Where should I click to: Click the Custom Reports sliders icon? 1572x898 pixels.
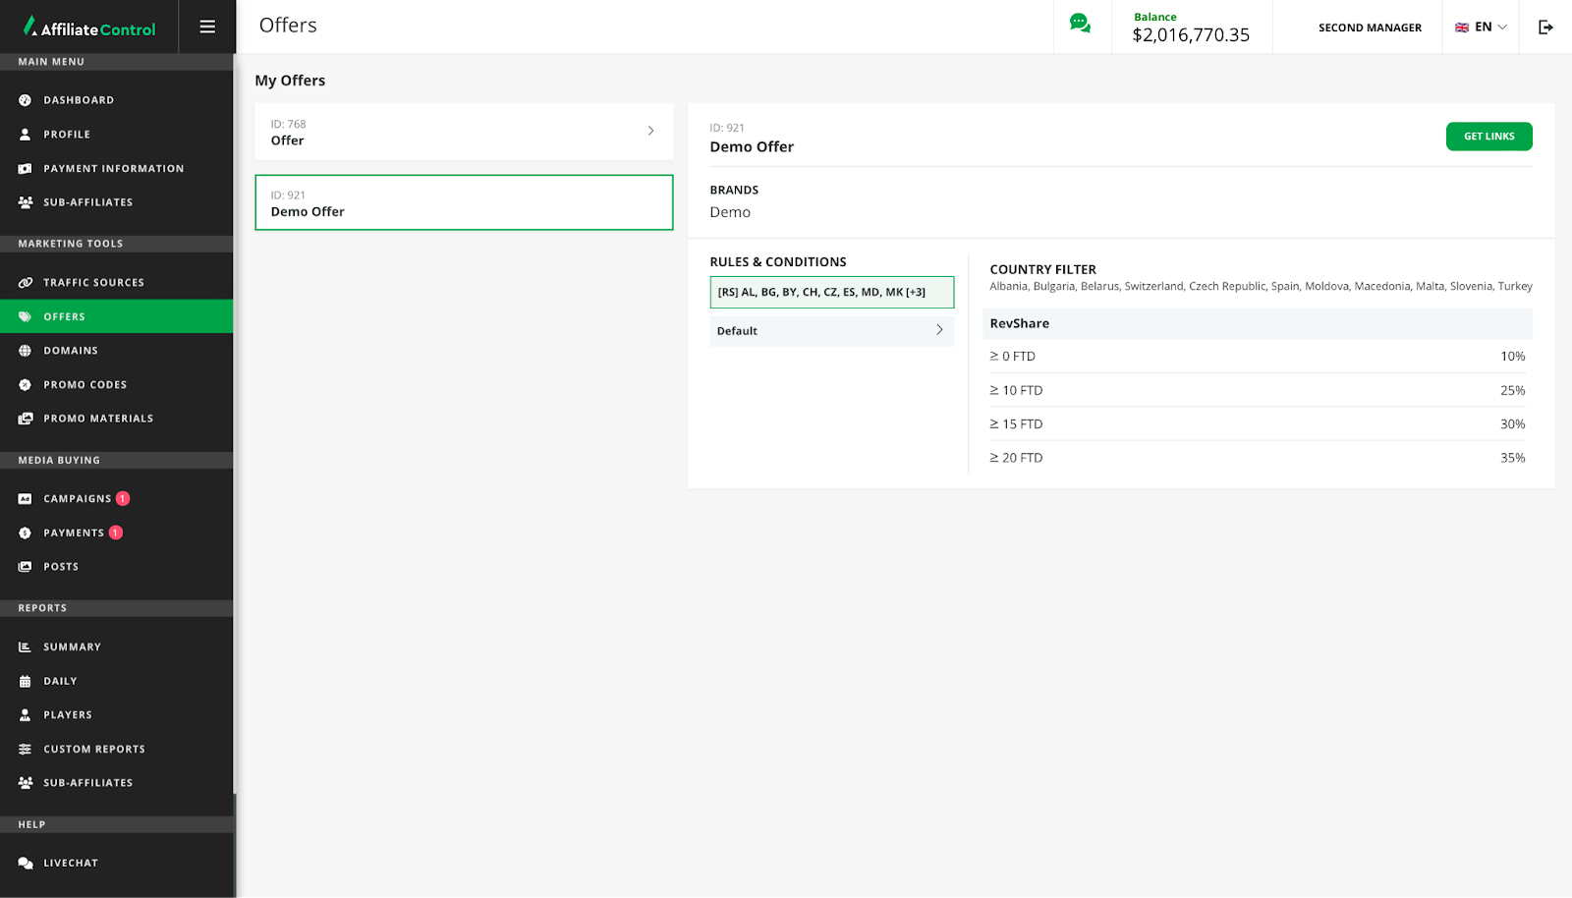click(x=26, y=750)
